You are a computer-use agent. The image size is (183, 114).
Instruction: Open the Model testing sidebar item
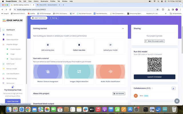(11, 78)
